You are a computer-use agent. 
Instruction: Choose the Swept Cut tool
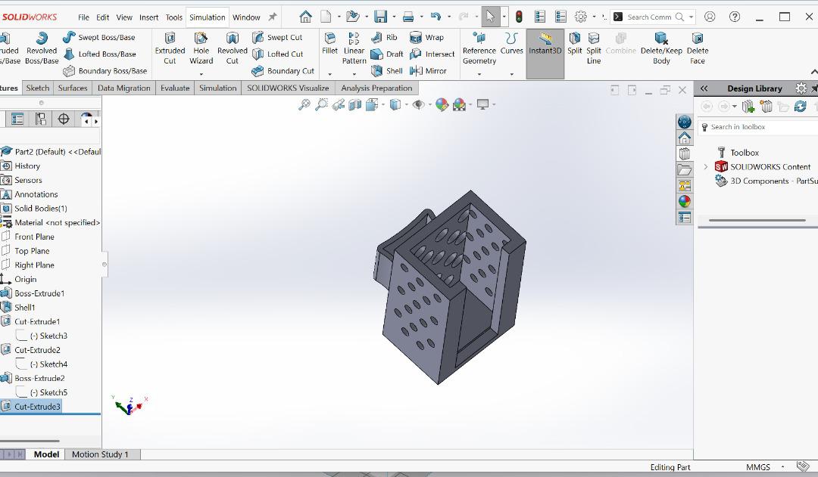coord(277,38)
